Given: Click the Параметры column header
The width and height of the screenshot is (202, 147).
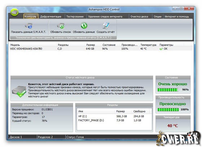Looking at the screenshot, I should [x=166, y=45].
